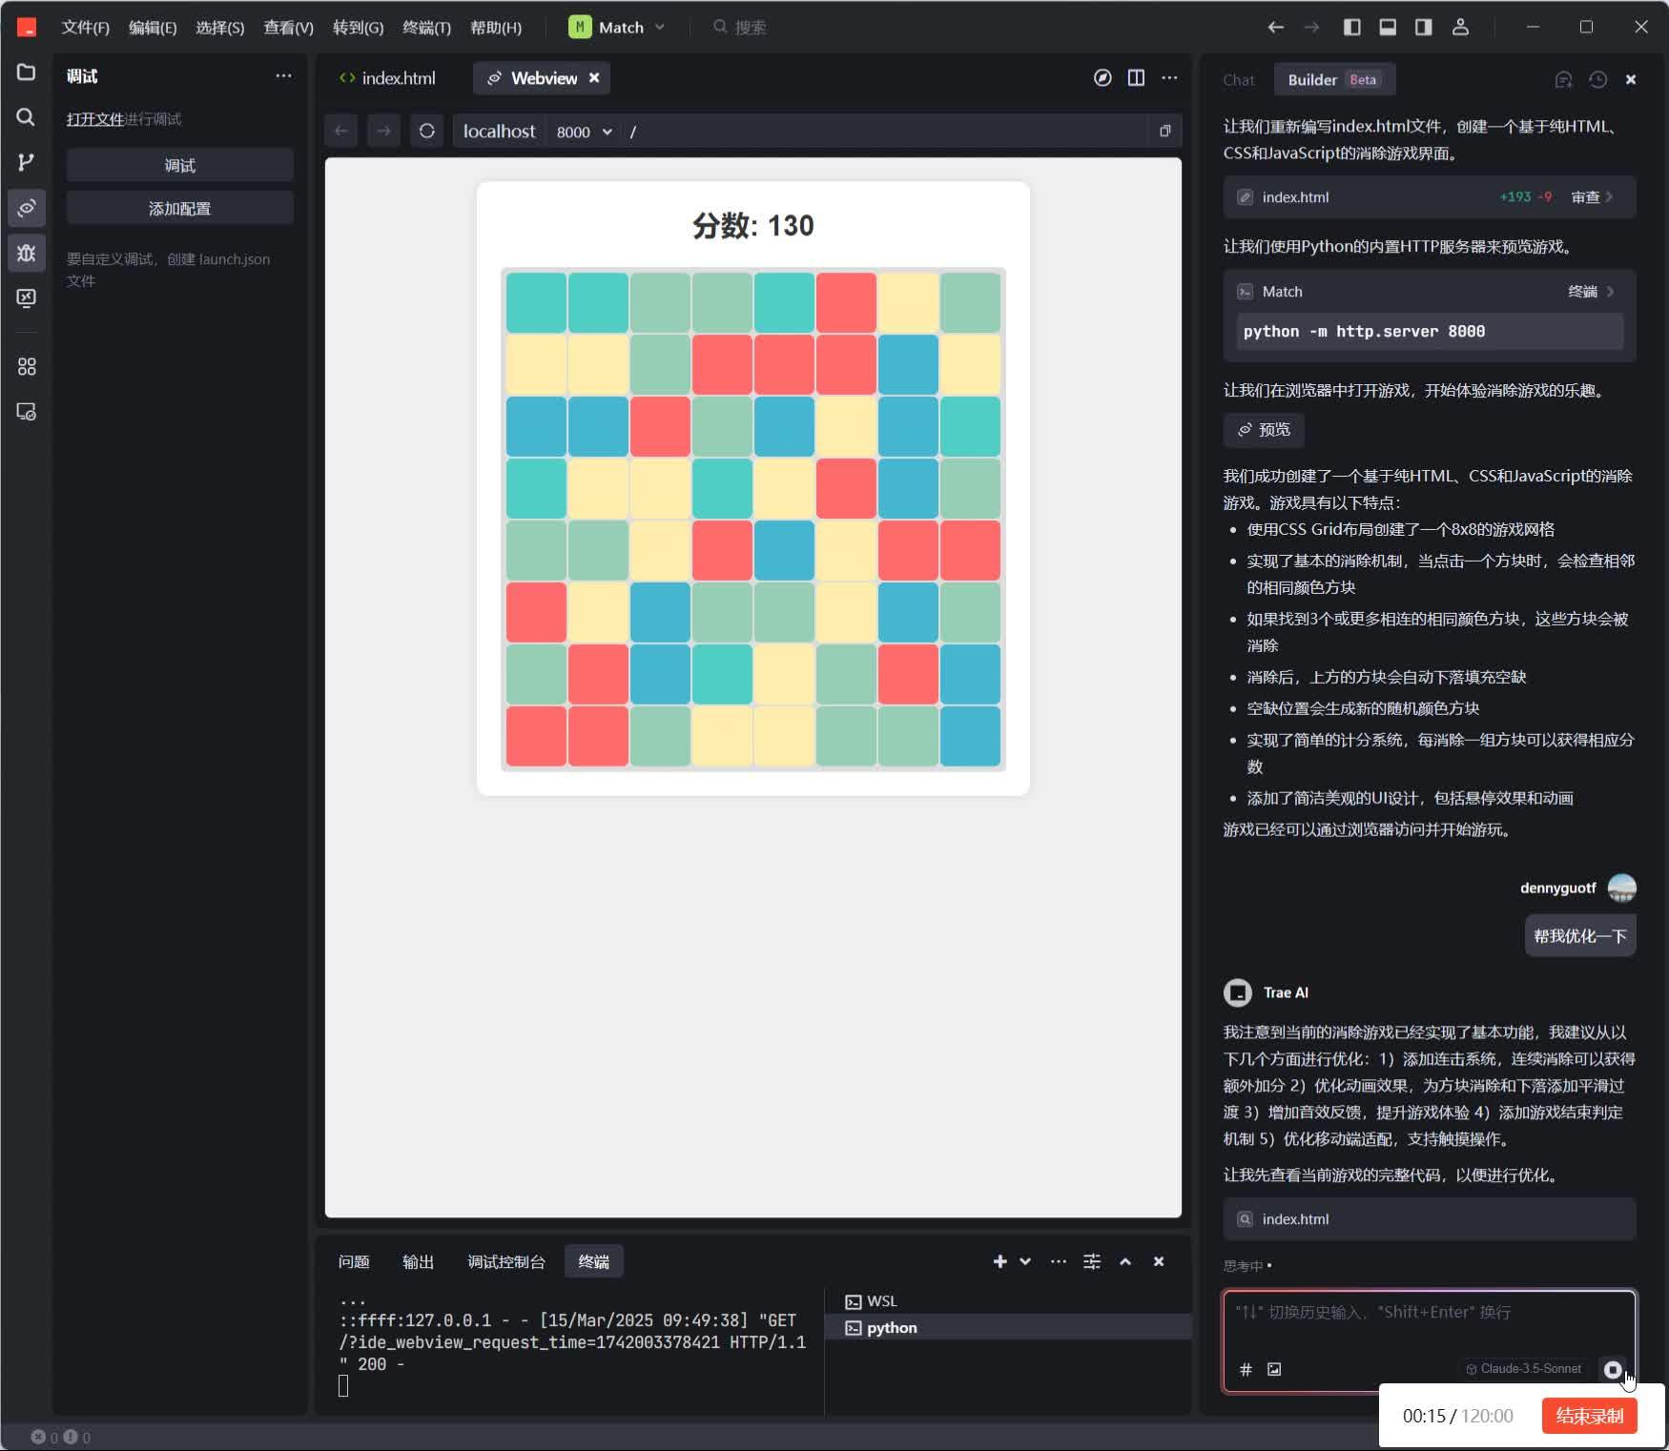Attach an image in chat input
Screen dimensions: 1669x1451
click(1274, 1370)
